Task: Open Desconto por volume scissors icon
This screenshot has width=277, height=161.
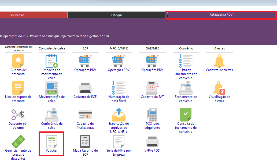Action: (18, 115)
